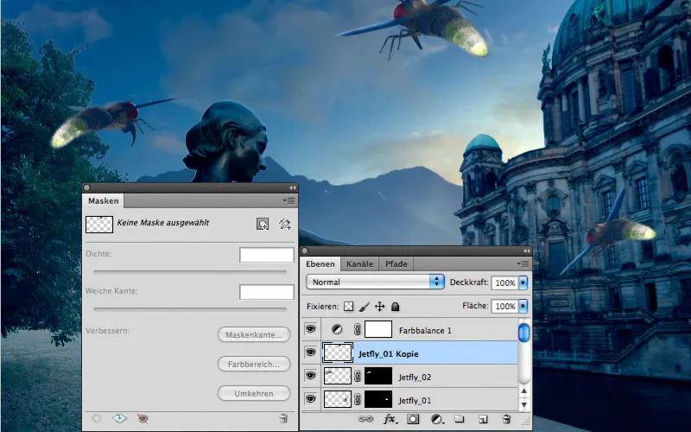Create a new layer icon
The height and width of the screenshot is (432, 691).
[483, 419]
